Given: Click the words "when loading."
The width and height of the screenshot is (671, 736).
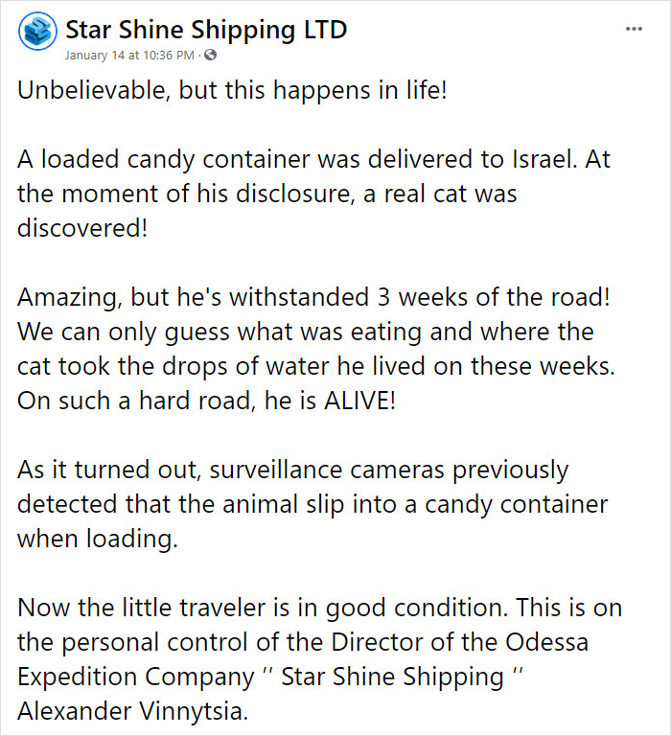Looking at the screenshot, I should click(x=98, y=539).
